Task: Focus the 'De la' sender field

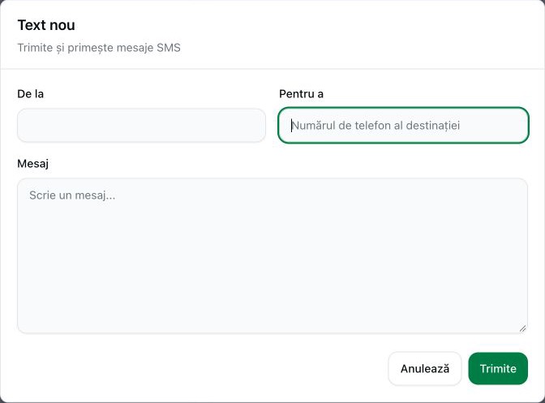Action: (141, 126)
